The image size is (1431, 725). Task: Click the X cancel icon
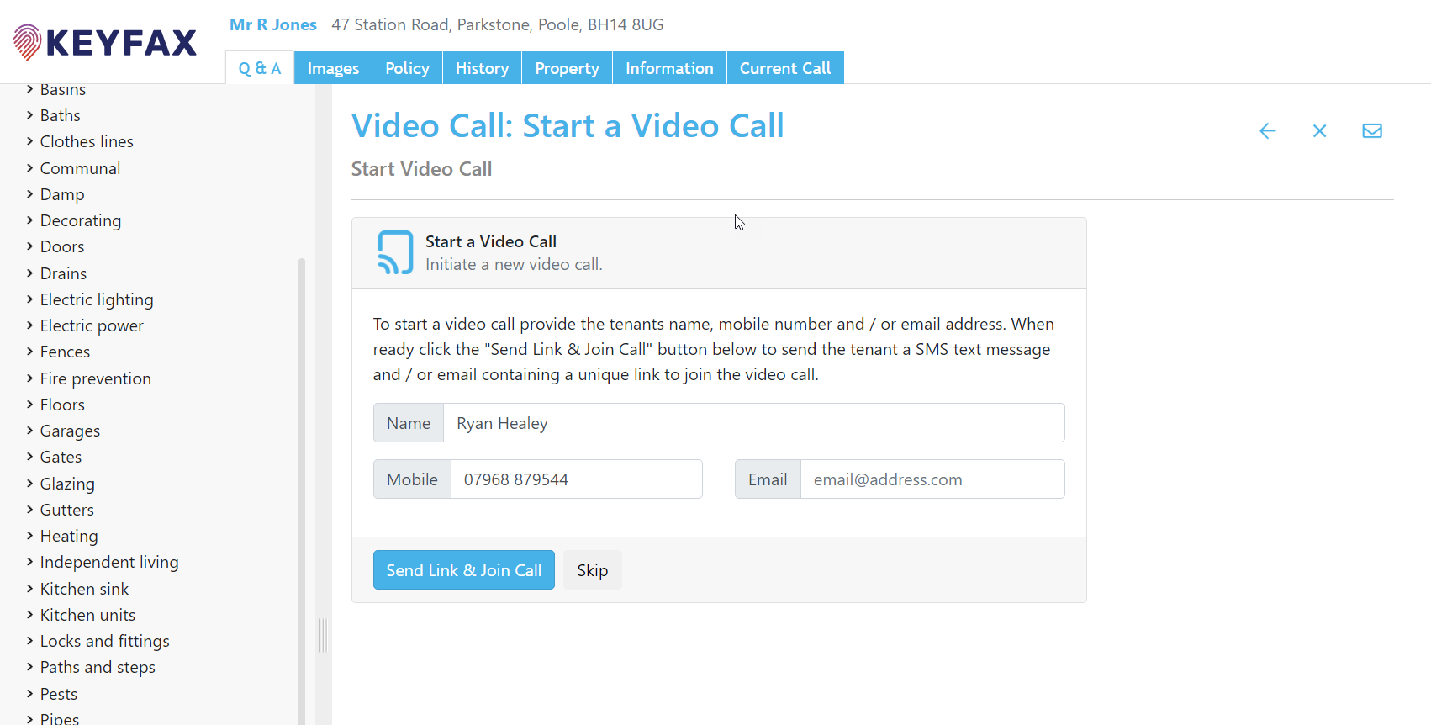point(1319,131)
